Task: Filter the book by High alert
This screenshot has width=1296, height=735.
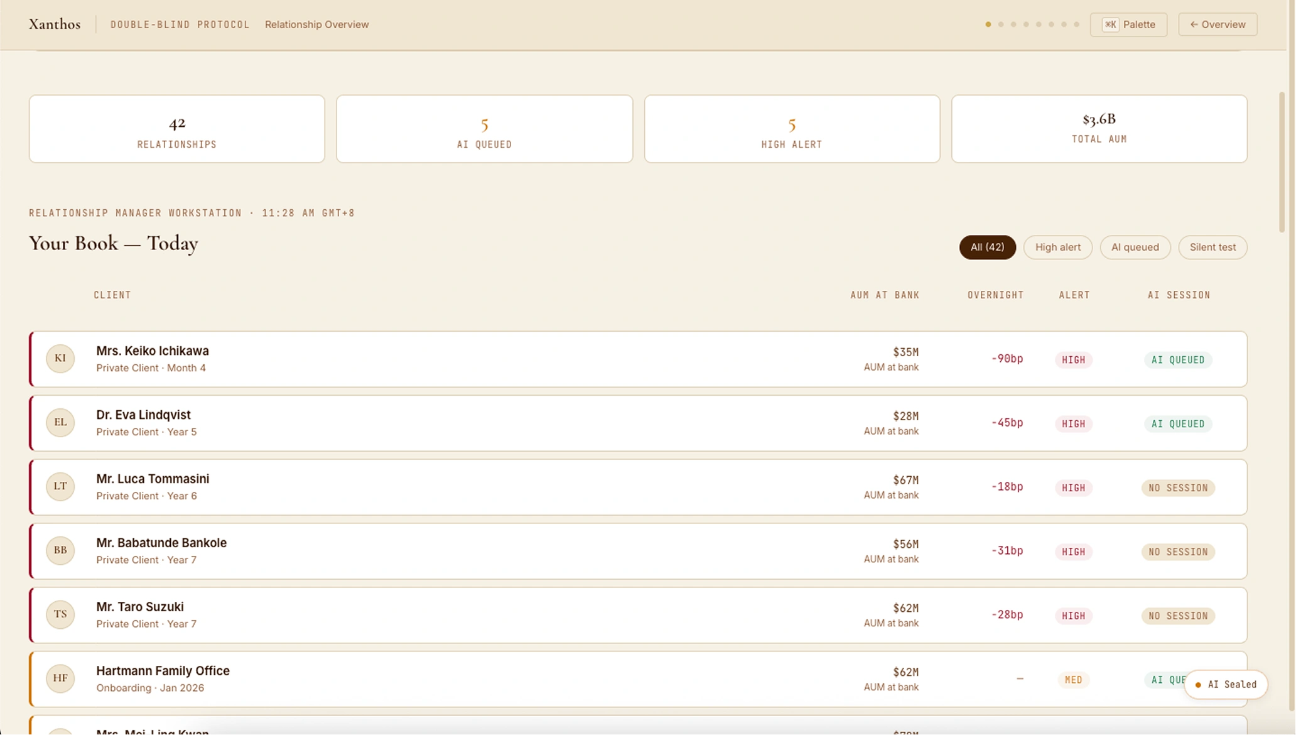Action: point(1057,247)
